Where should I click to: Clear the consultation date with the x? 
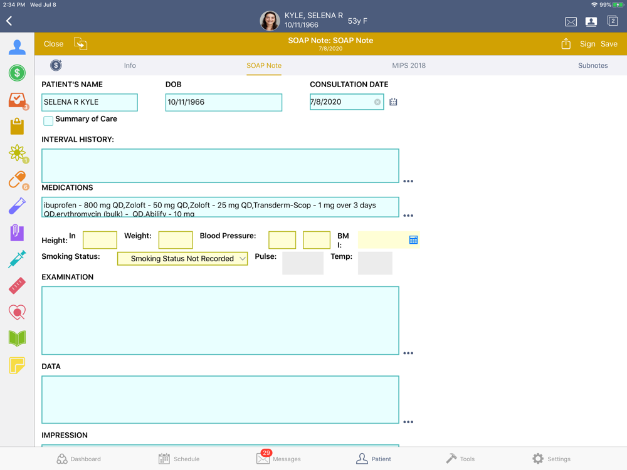[377, 102]
